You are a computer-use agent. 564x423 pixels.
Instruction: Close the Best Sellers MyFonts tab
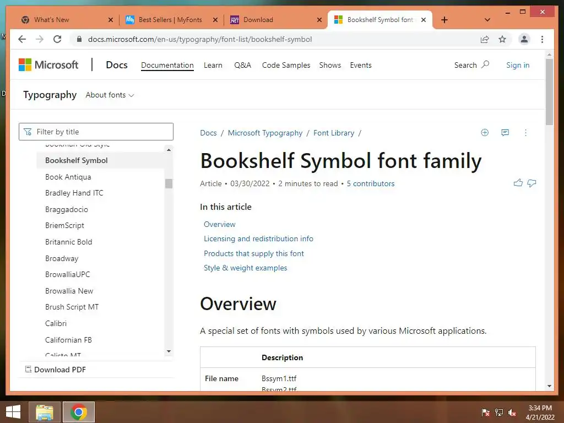click(215, 20)
